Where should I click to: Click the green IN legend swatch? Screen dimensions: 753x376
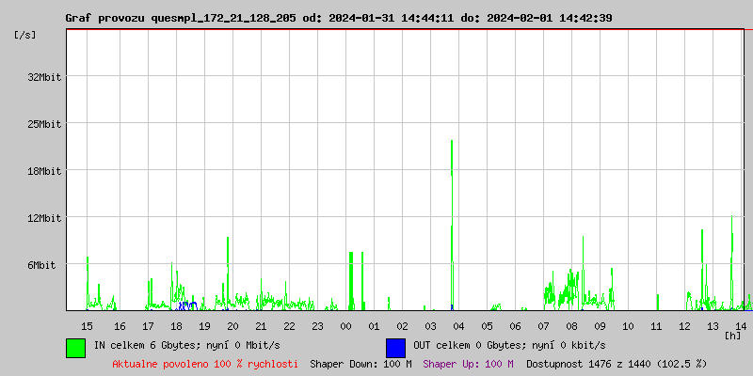click(x=75, y=347)
